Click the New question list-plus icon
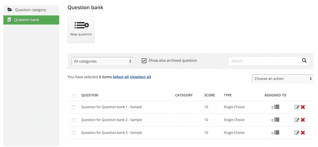 [81, 25]
